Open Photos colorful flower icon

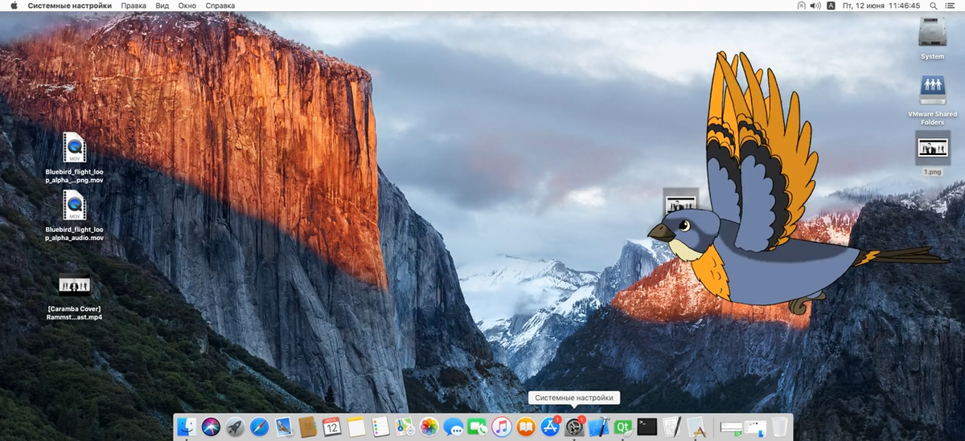pyautogui.click(x=429, y=427)
